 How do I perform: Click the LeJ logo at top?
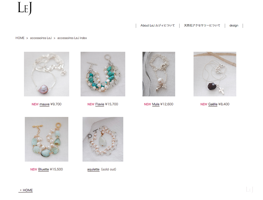[x=25, y=8]
